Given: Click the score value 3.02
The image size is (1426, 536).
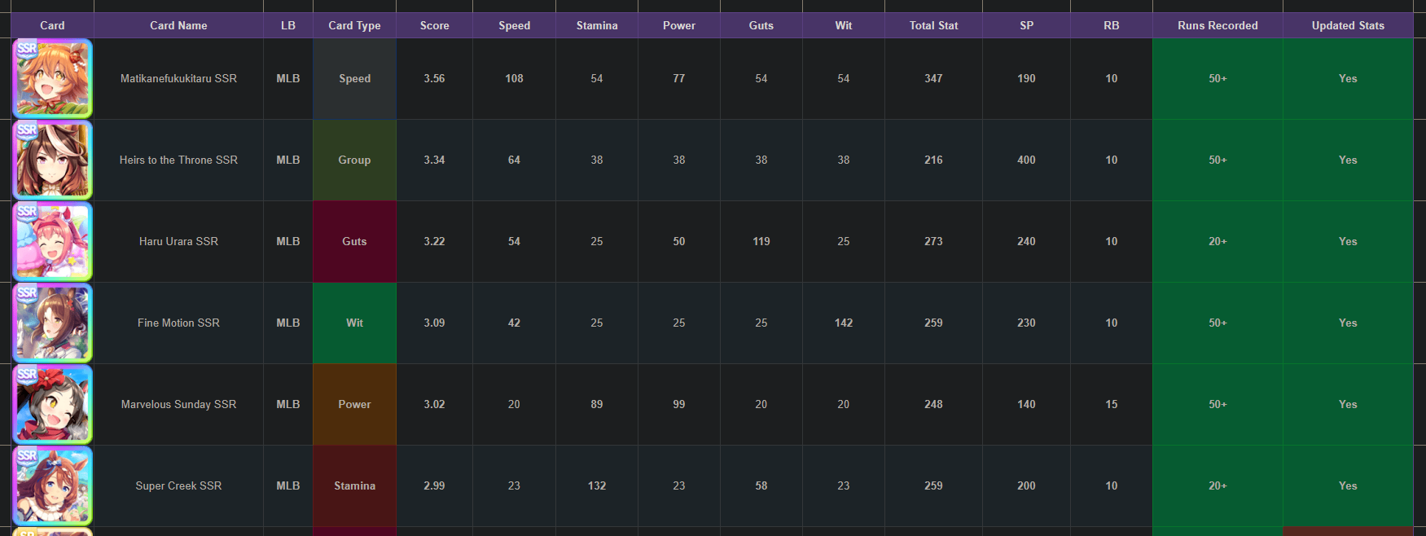Looking at the screenshot, I should coord(434,405).
